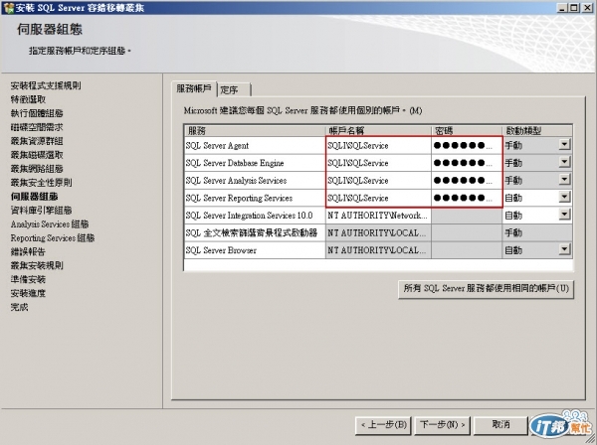597x445 pixels.
Task: Click the SQL Server installer title bar icon
Action: point(8,8)
